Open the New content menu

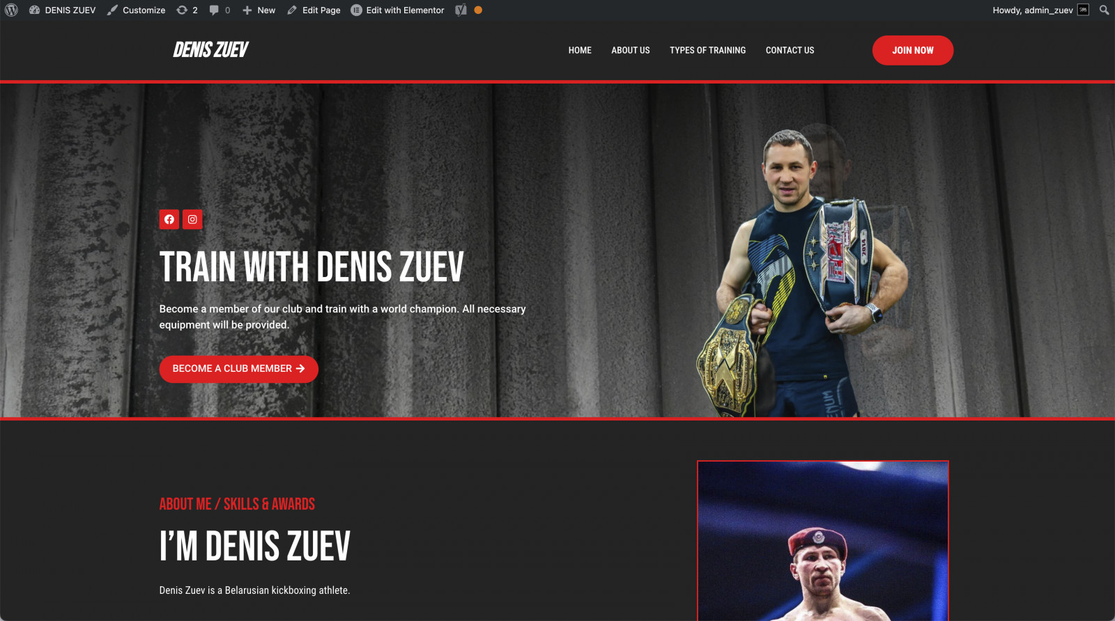click(x=259, y=10)
